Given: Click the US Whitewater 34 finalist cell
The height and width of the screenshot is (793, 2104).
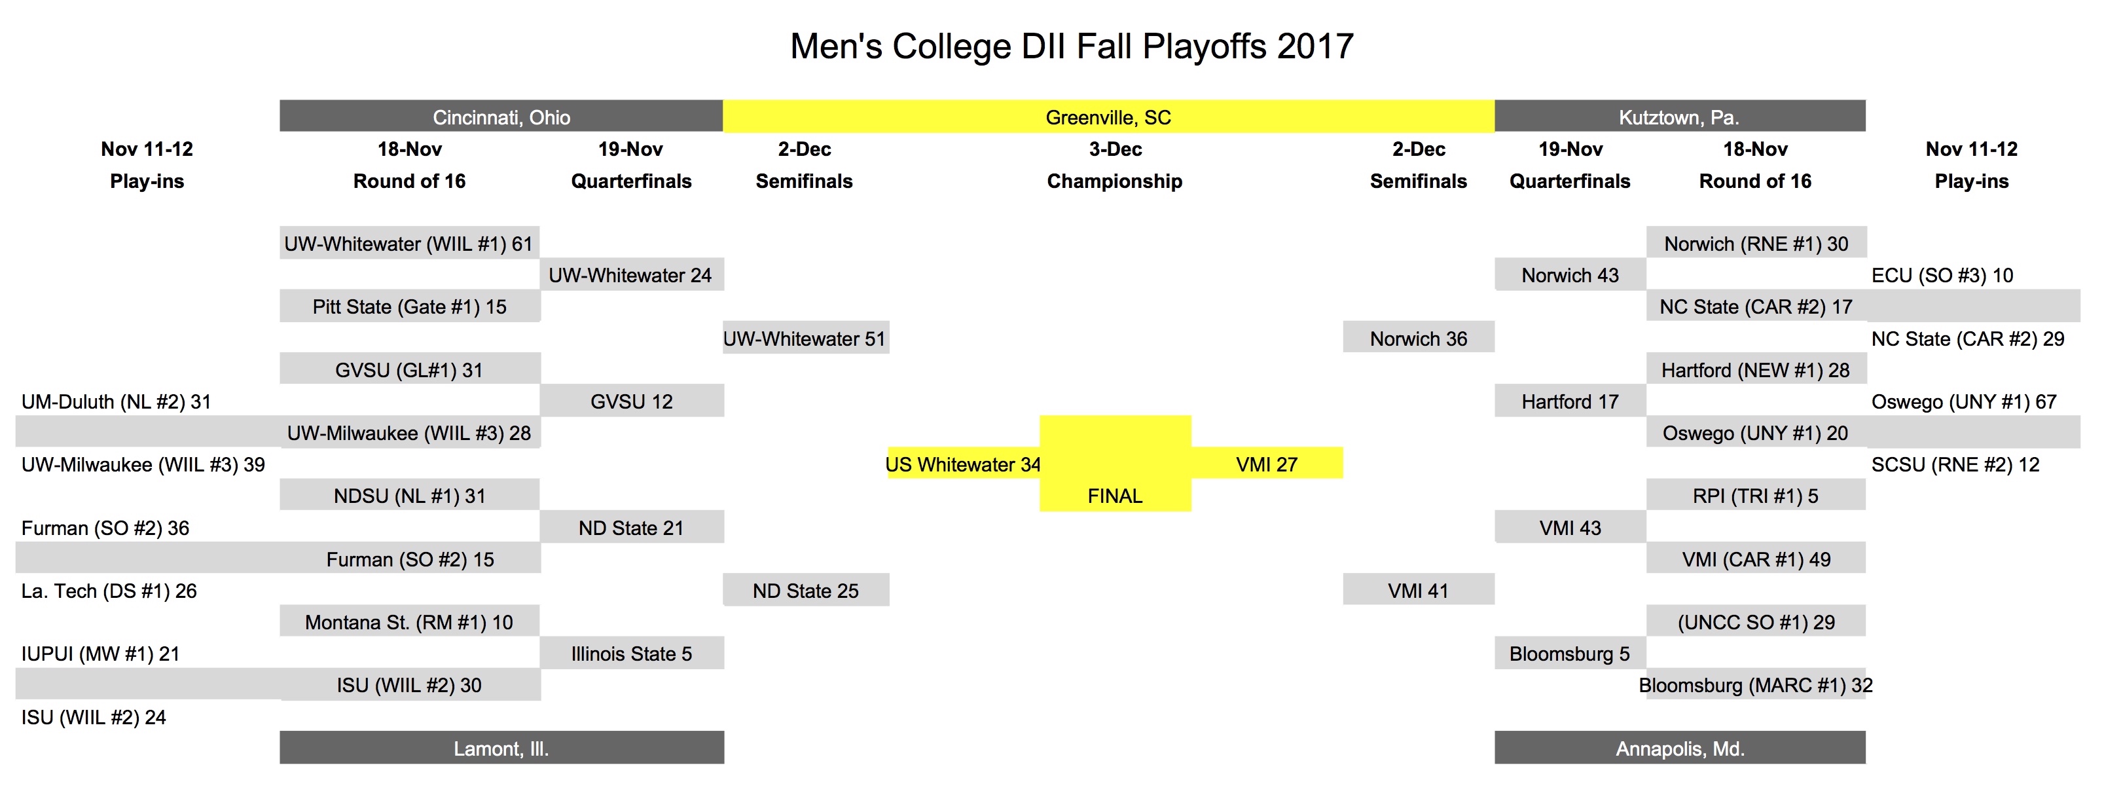Looking at the screenshot, I should click(x=963, y=463).
